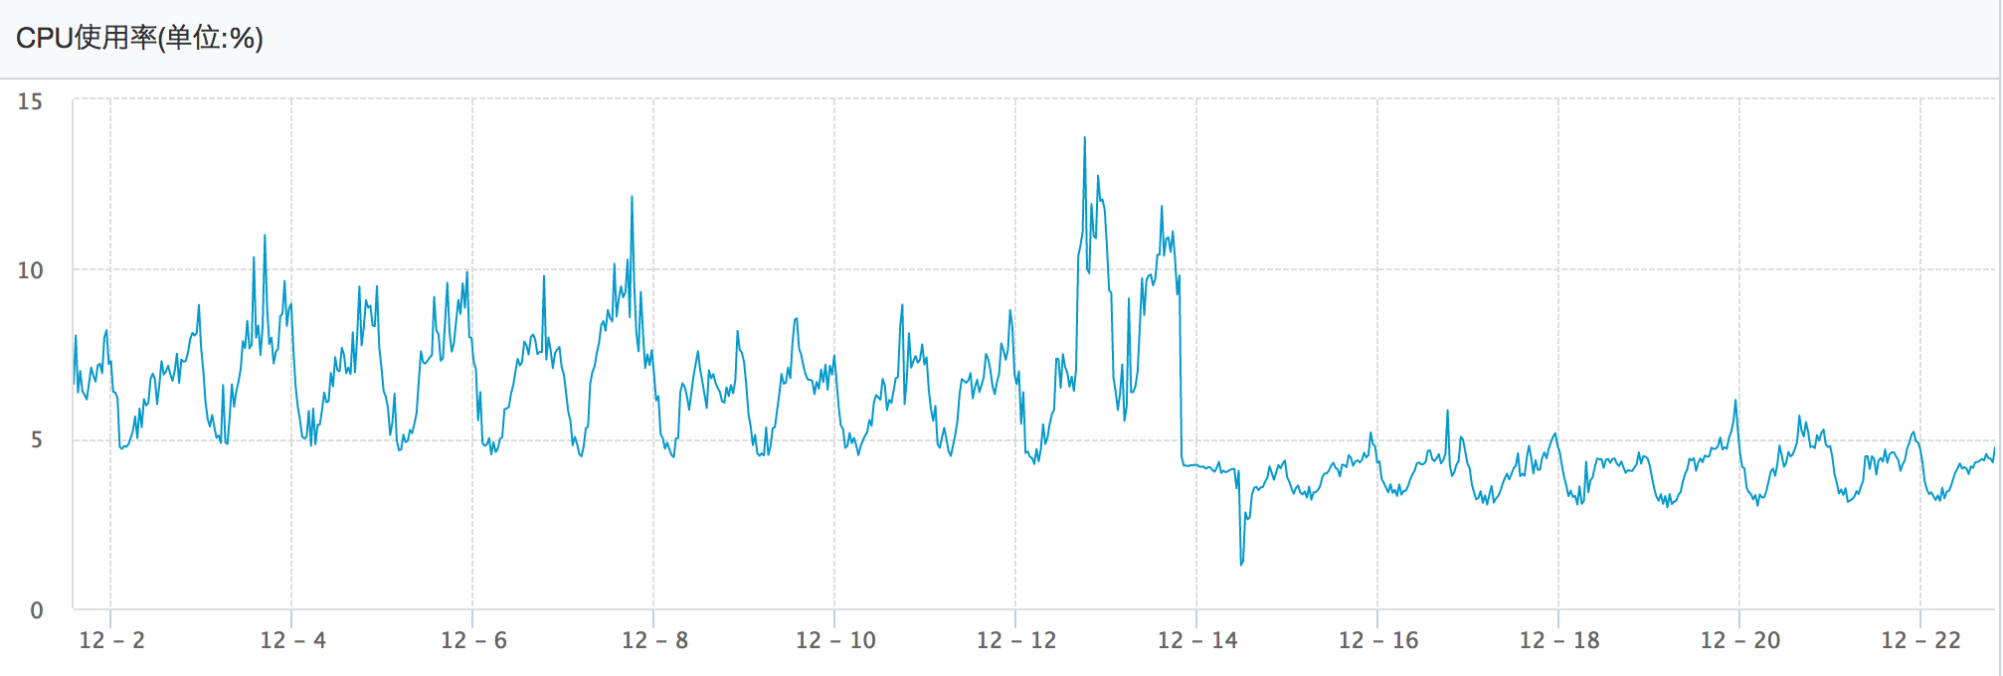Select the 12 – 12 date label

[1016, 640]
